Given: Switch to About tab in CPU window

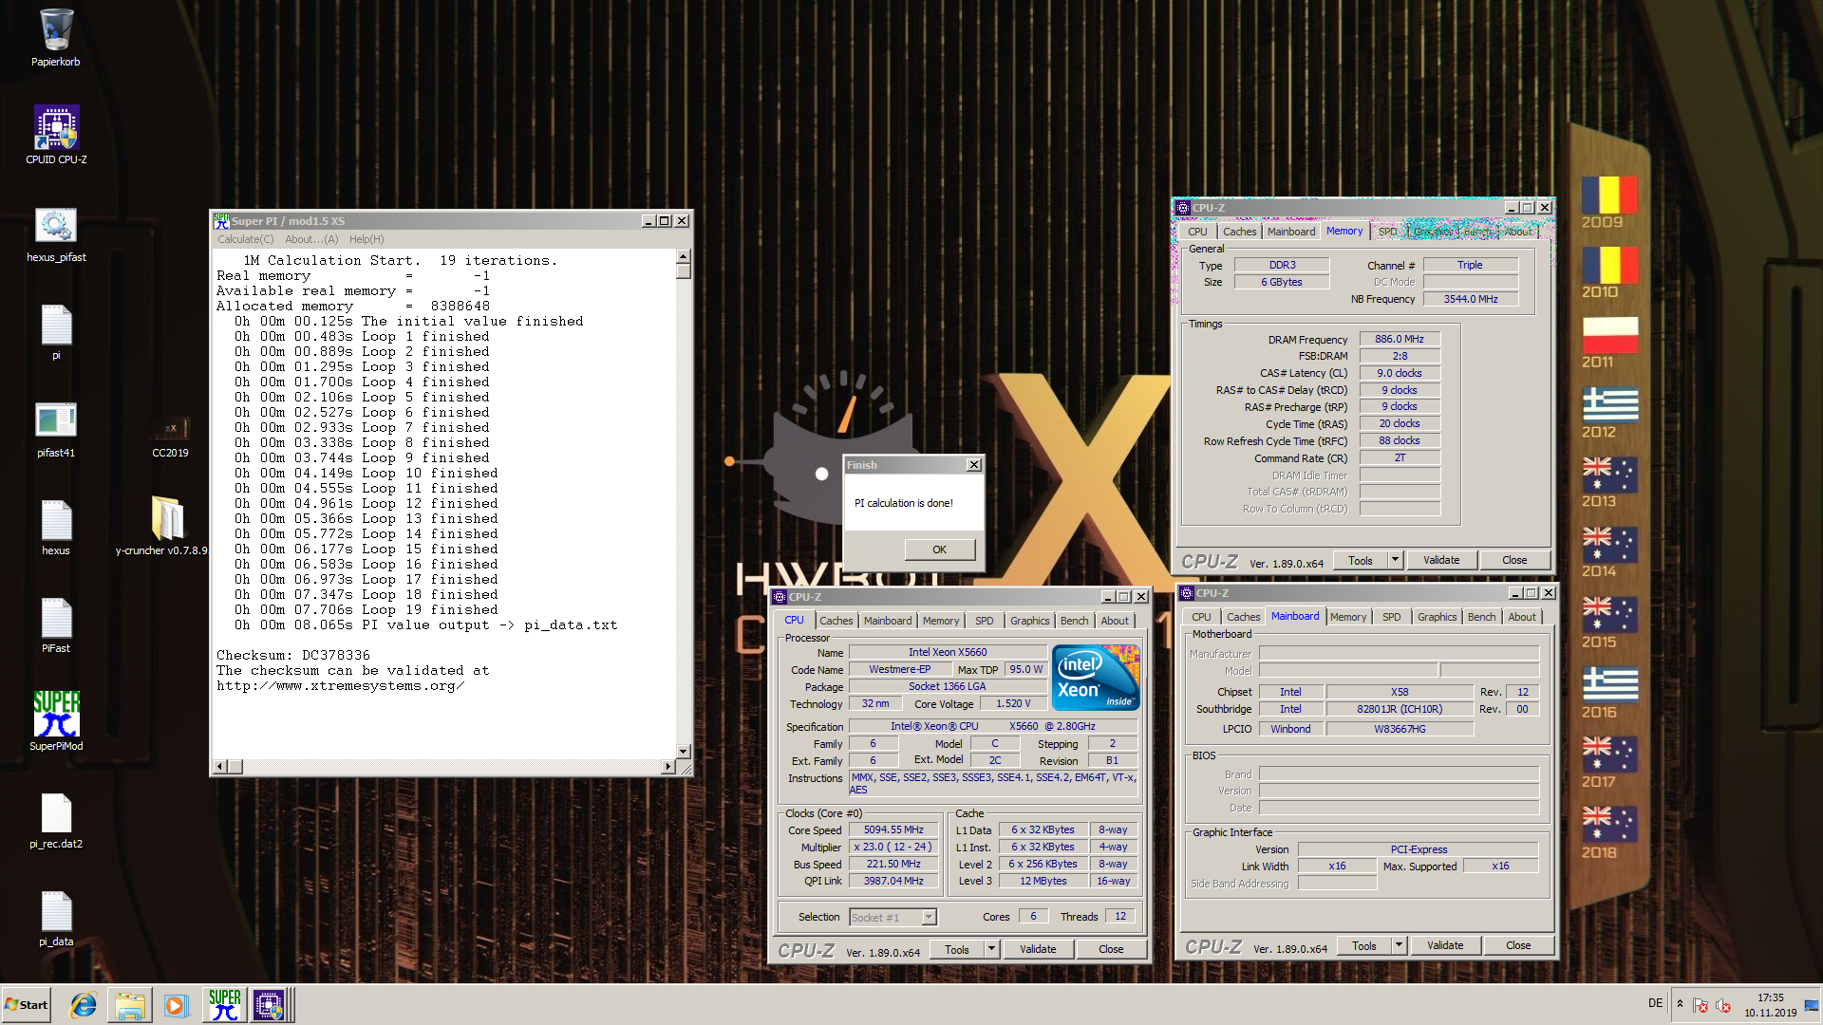Looking at the screenshot, I should [x=1115, y=621].
